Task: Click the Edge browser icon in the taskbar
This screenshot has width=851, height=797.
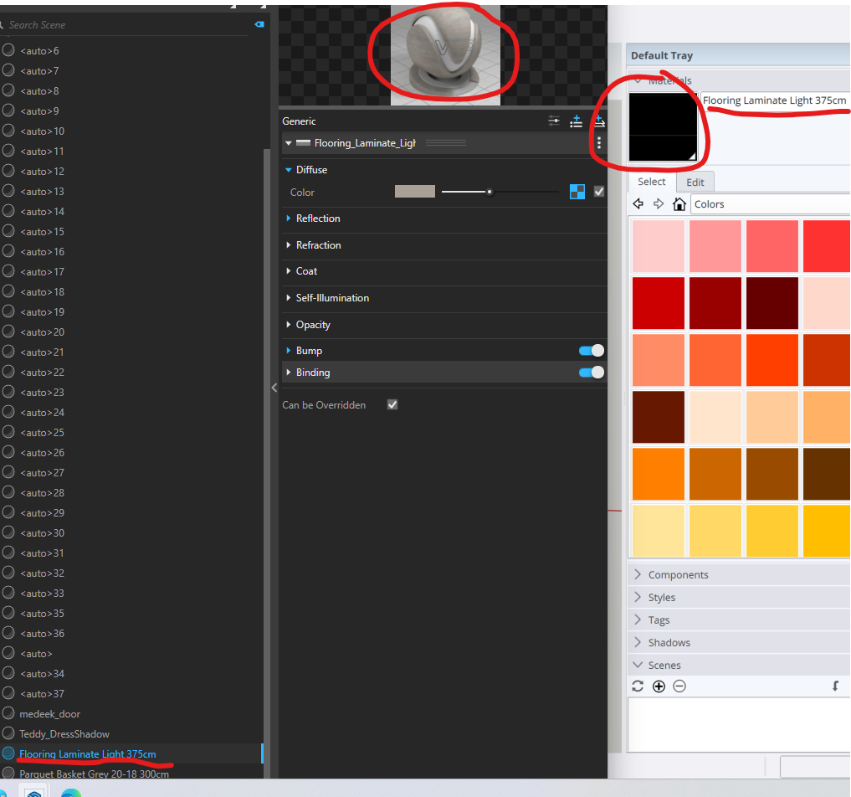Action: pos(71,793)
